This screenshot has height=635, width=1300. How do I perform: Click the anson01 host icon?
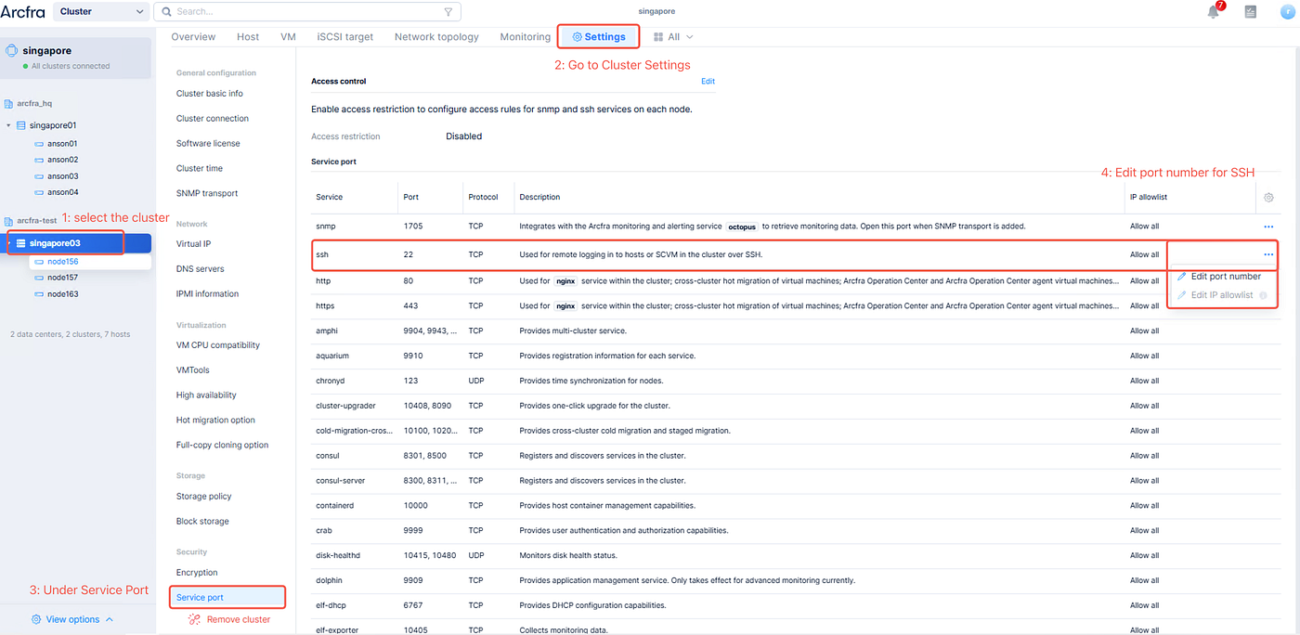39,144
